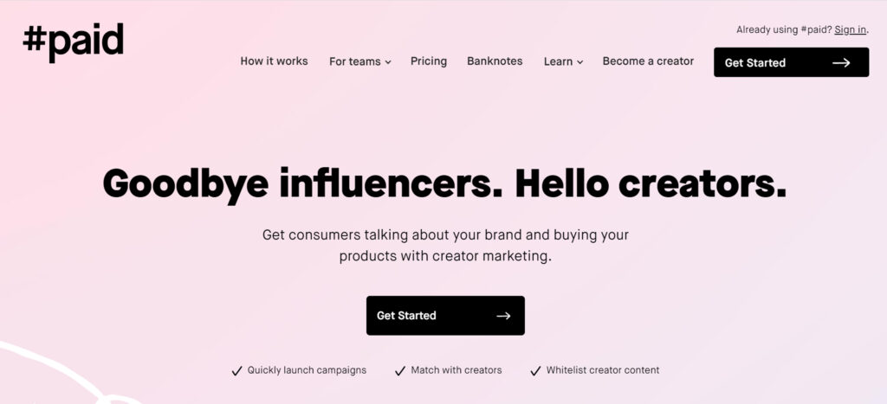Expand the Learn chevron
Viewport: 887px width, 404px height.
(579, 62)
